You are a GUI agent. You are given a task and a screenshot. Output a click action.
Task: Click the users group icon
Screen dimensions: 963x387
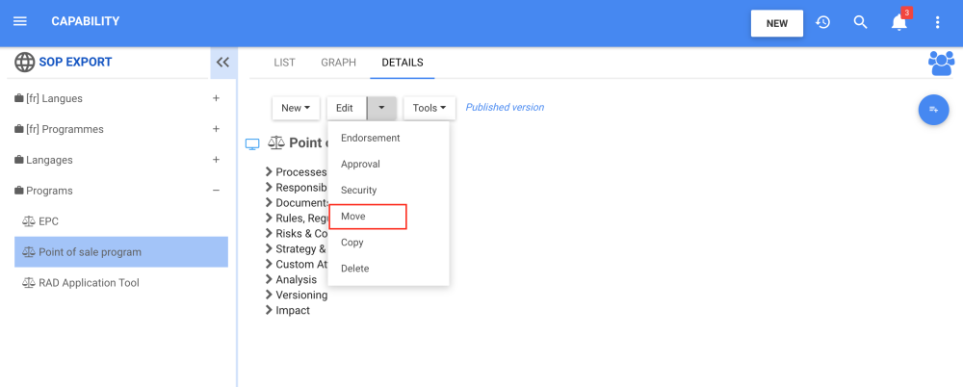point(941,64)
